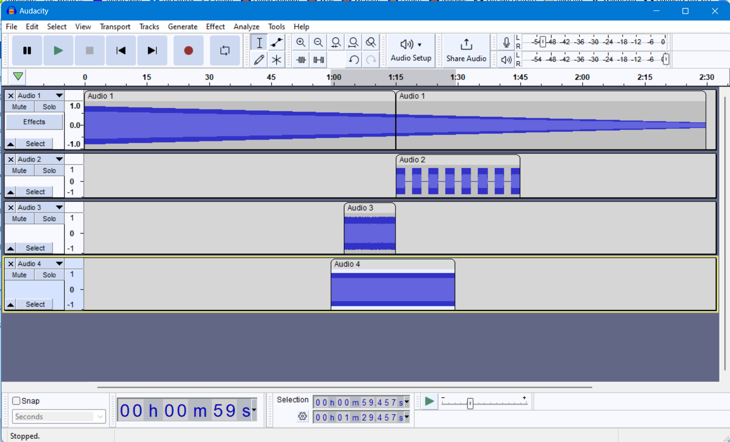Open the Audio 1 track dropdown menu
Screen dimensions: 730x442
coord(59,95)
